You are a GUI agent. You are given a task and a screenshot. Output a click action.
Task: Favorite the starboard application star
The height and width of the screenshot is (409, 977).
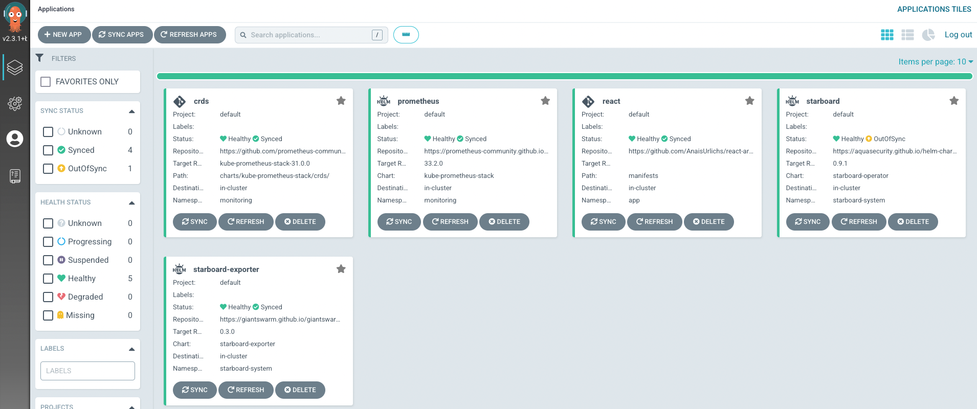954,101
